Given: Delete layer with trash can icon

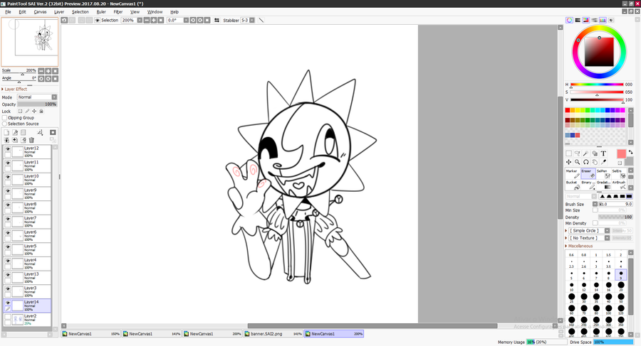Looking at the screenshot, I should [31, 140].
